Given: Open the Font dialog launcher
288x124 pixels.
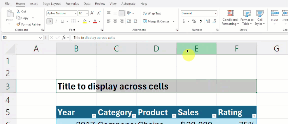Looking at the screenshot, I should (x=101, y=30).
